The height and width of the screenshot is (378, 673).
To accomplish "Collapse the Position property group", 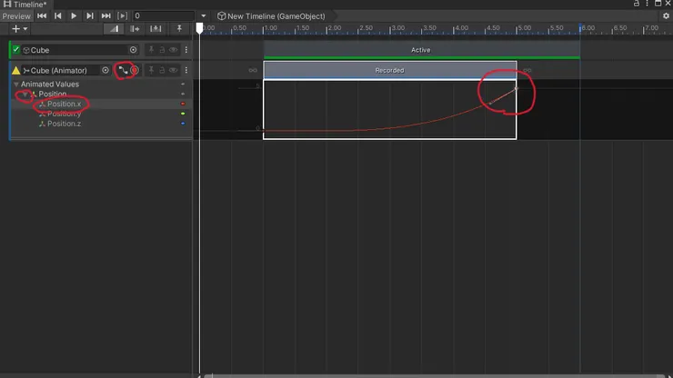I will click(x=25, y=94).
